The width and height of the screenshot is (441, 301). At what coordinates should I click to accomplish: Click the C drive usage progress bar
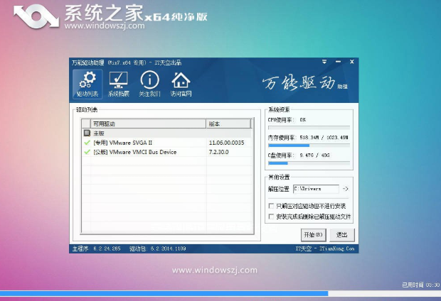[309, 163]
